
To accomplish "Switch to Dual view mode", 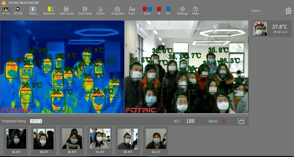I will [x=147, y=11].
